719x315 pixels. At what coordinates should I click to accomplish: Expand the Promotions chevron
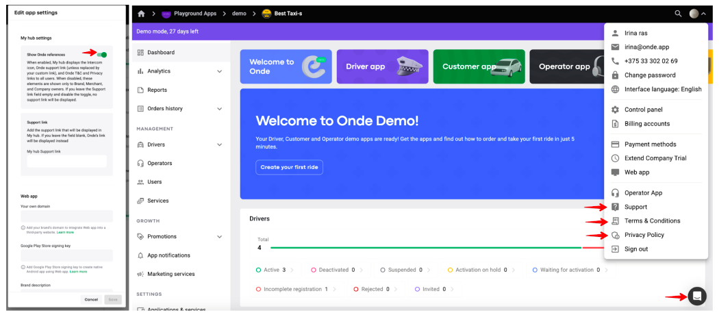(x=219, y=237)
